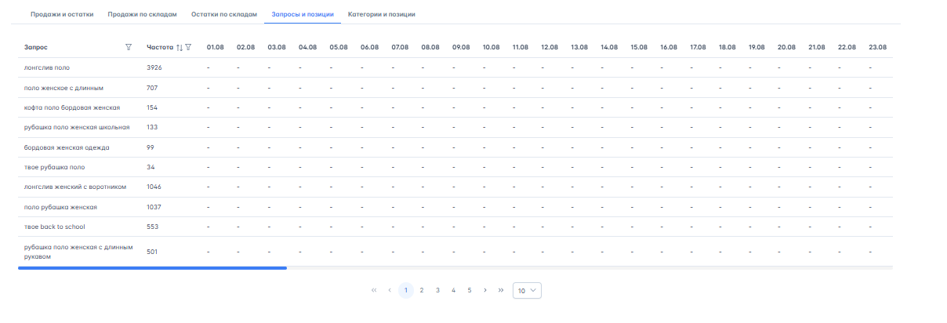The height and width of the screenshot is (323, 947).
Task: Open page 5 in the pagination
Action: click(470, 290)
